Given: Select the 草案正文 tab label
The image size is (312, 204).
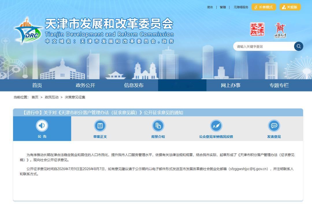Looking at the screenshot, I should click(100, 137).
